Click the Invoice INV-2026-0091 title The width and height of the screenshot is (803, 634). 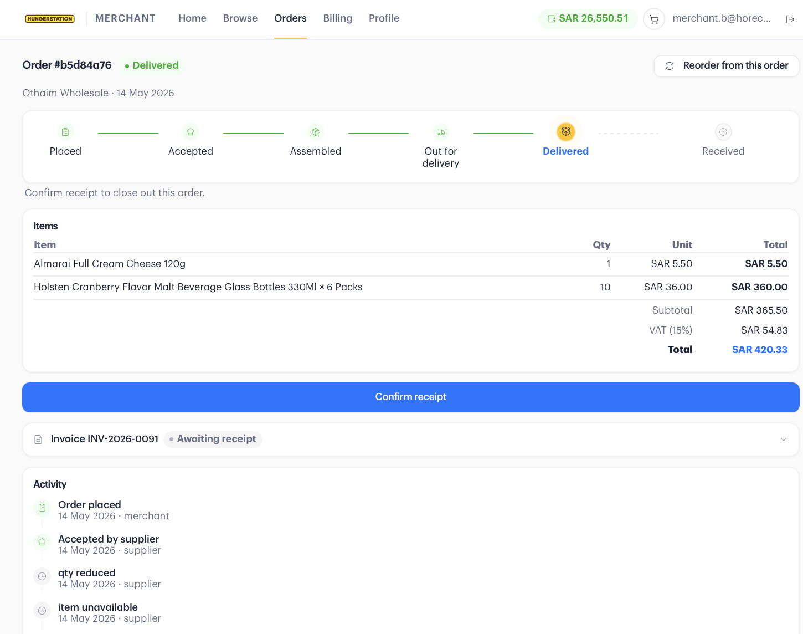tap(105, 439)
